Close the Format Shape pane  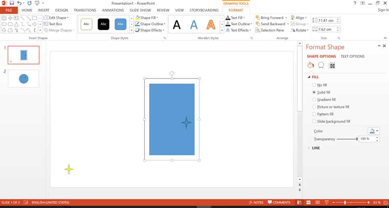384,46
